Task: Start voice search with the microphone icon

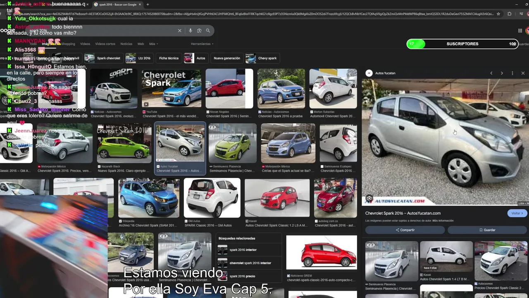Action: pyautogui.click(x=190, y=31)
